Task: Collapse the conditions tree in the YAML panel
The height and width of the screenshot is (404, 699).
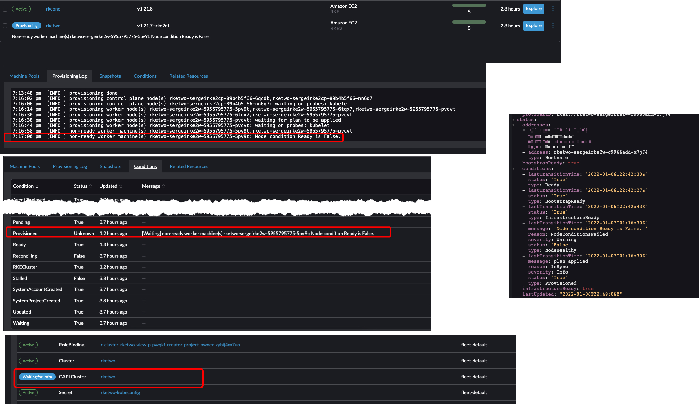Action: pyautogui.click(x=514, y=168)
